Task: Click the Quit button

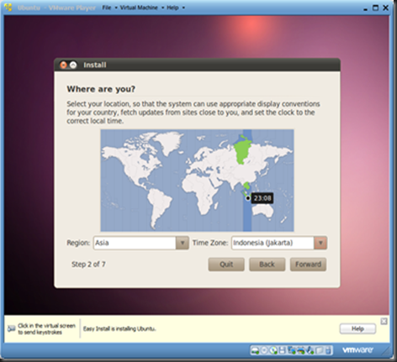Action: click(x=226, y=265)
